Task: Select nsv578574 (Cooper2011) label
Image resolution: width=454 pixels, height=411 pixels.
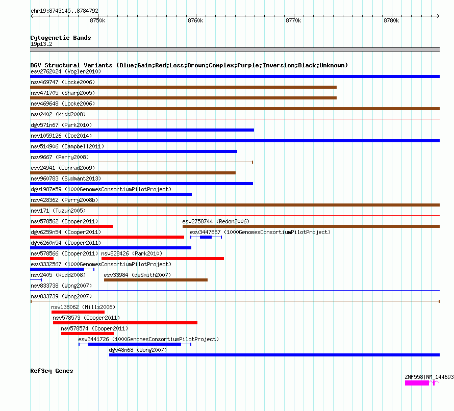Action: tap(94, 328)
